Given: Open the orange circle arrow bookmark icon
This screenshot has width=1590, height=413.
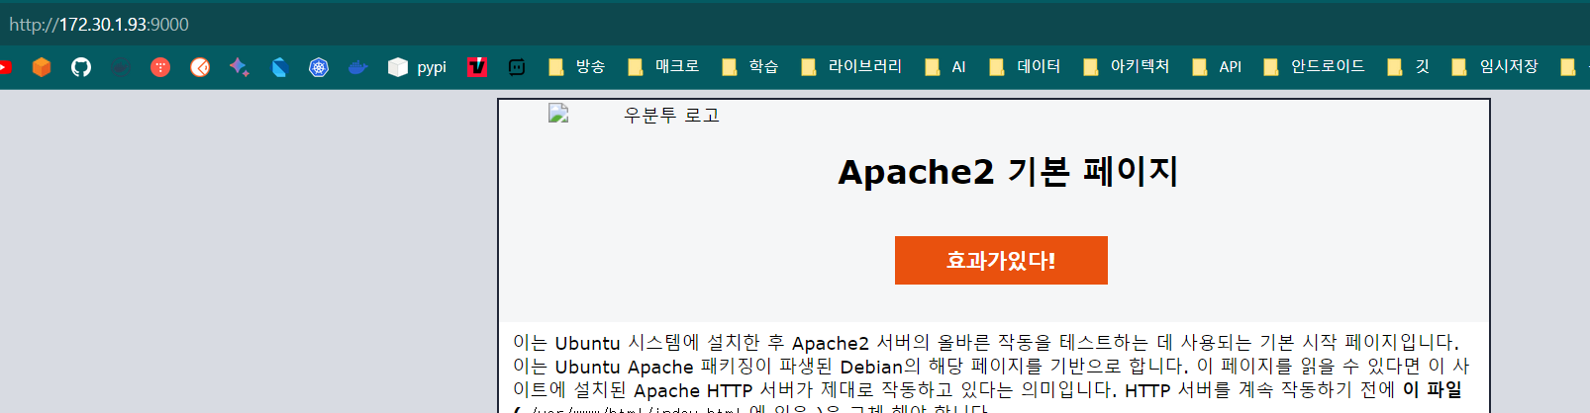Looking at the screenshot, I should pyautogui.click(x=200, y=67).
